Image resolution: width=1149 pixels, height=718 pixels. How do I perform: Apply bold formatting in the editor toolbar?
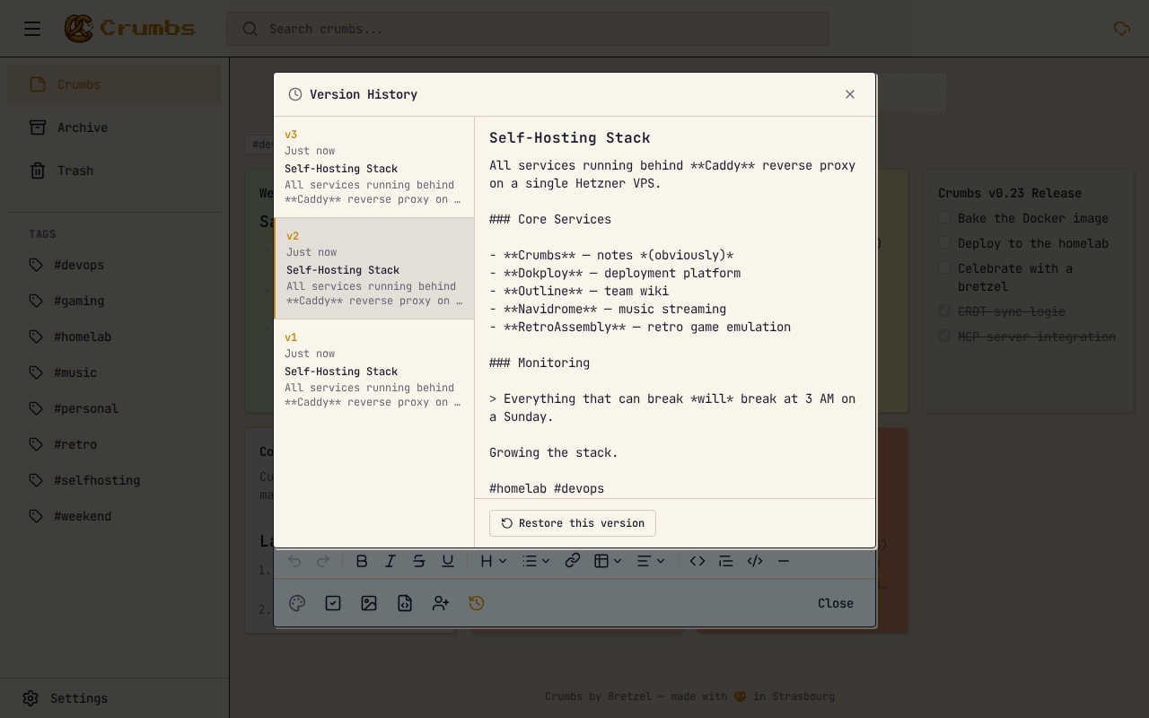(362, 561)
